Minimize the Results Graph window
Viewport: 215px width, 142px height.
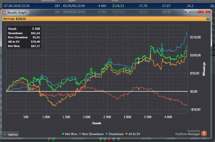(x=188, y=11)
